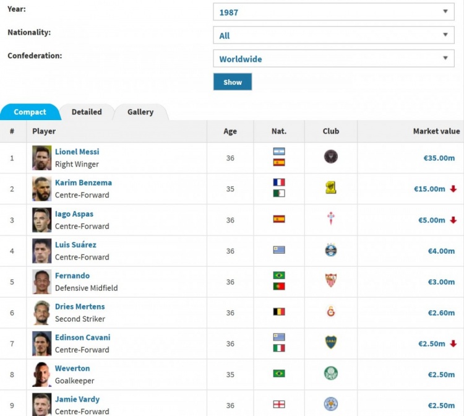Image resolution: width=464 pixels, height=416 pixels.
Task: Click Inter Miami club crest in Messi row
Action: [330, 157]
